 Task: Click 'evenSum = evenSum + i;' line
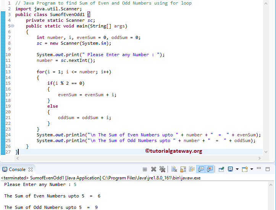point(87,95)
